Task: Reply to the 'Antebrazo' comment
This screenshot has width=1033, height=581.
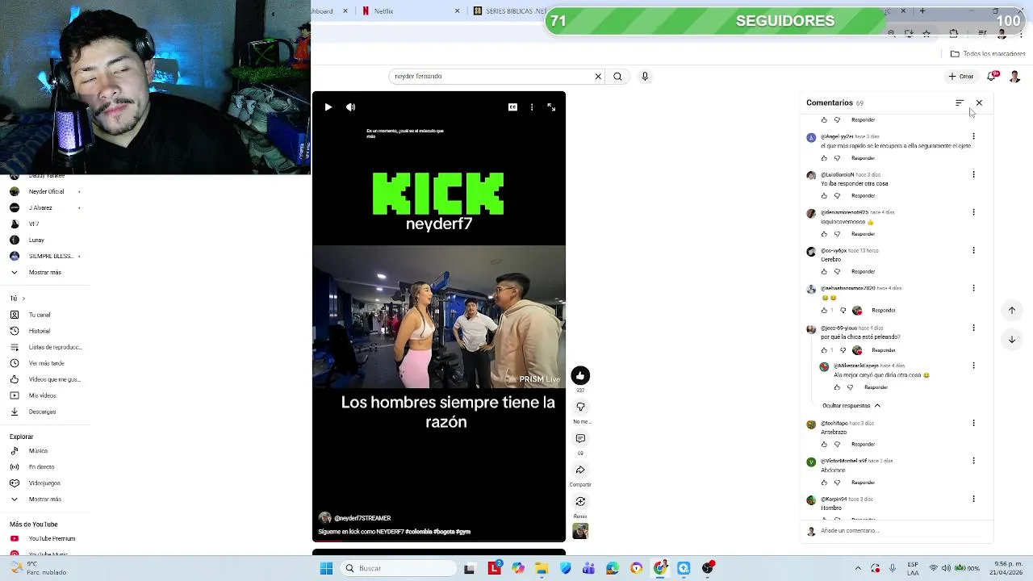Action: point(863,445)
